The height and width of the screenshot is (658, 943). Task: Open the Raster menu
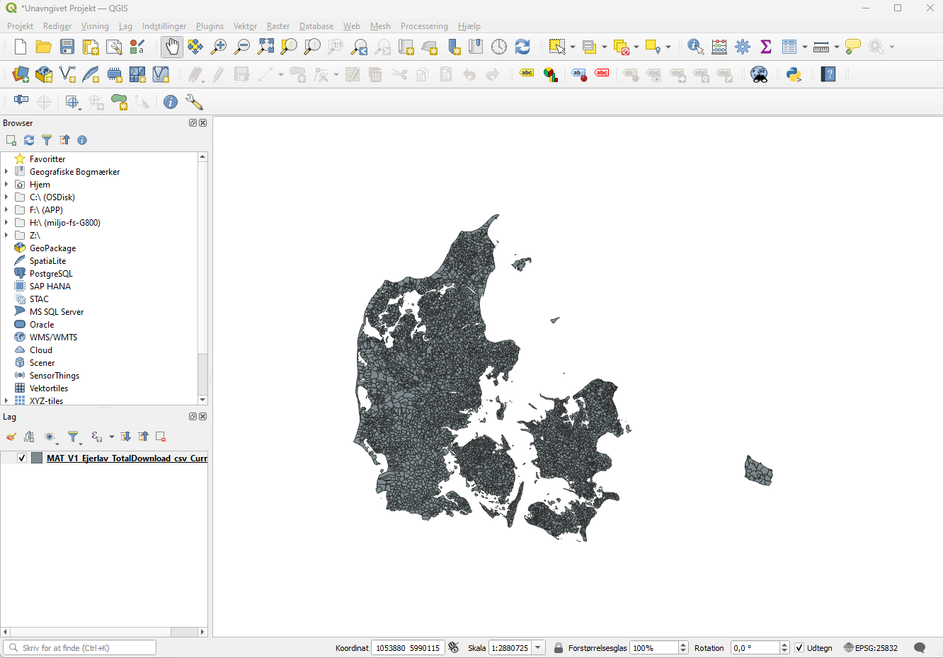pos(278,26)
